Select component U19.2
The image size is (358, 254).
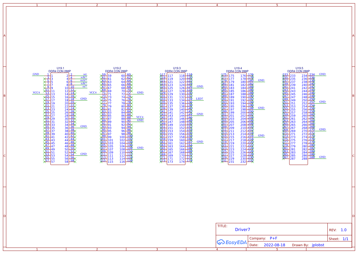click(x=117, y=68)
